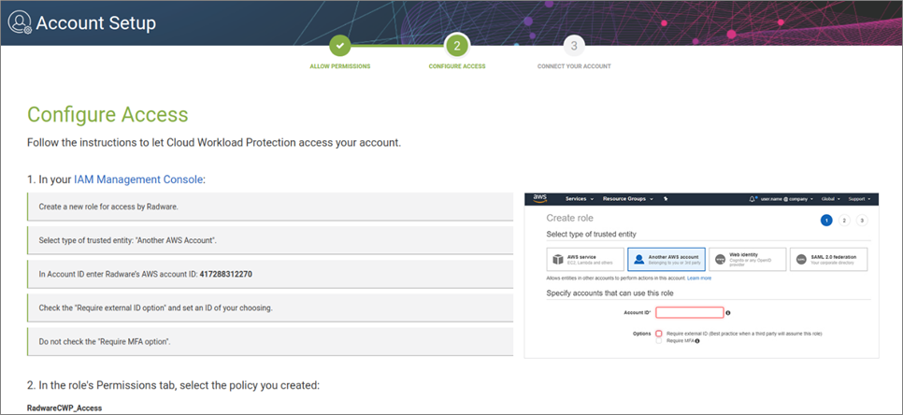Expand the Resource Groups dropdown
Screen dimensions: 903x415
[x=628, y=198]
